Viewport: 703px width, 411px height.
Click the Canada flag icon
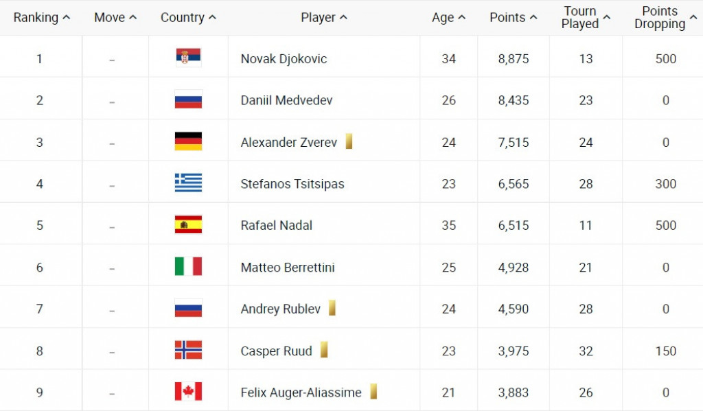188,392
